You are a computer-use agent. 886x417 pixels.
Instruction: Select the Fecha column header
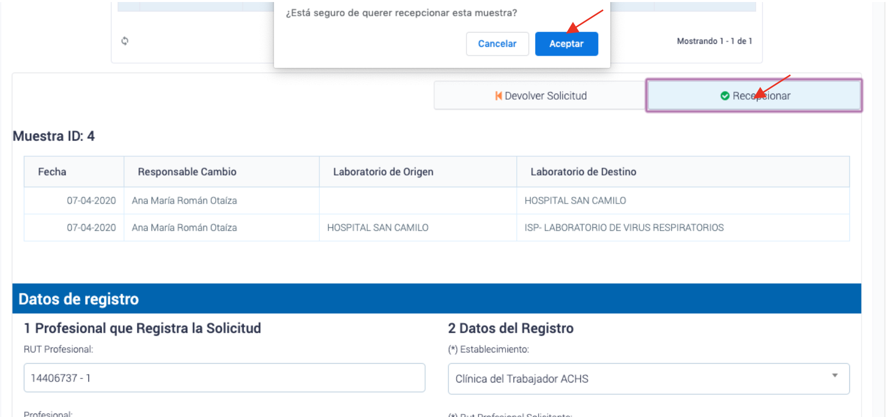(x=74, y=172)
